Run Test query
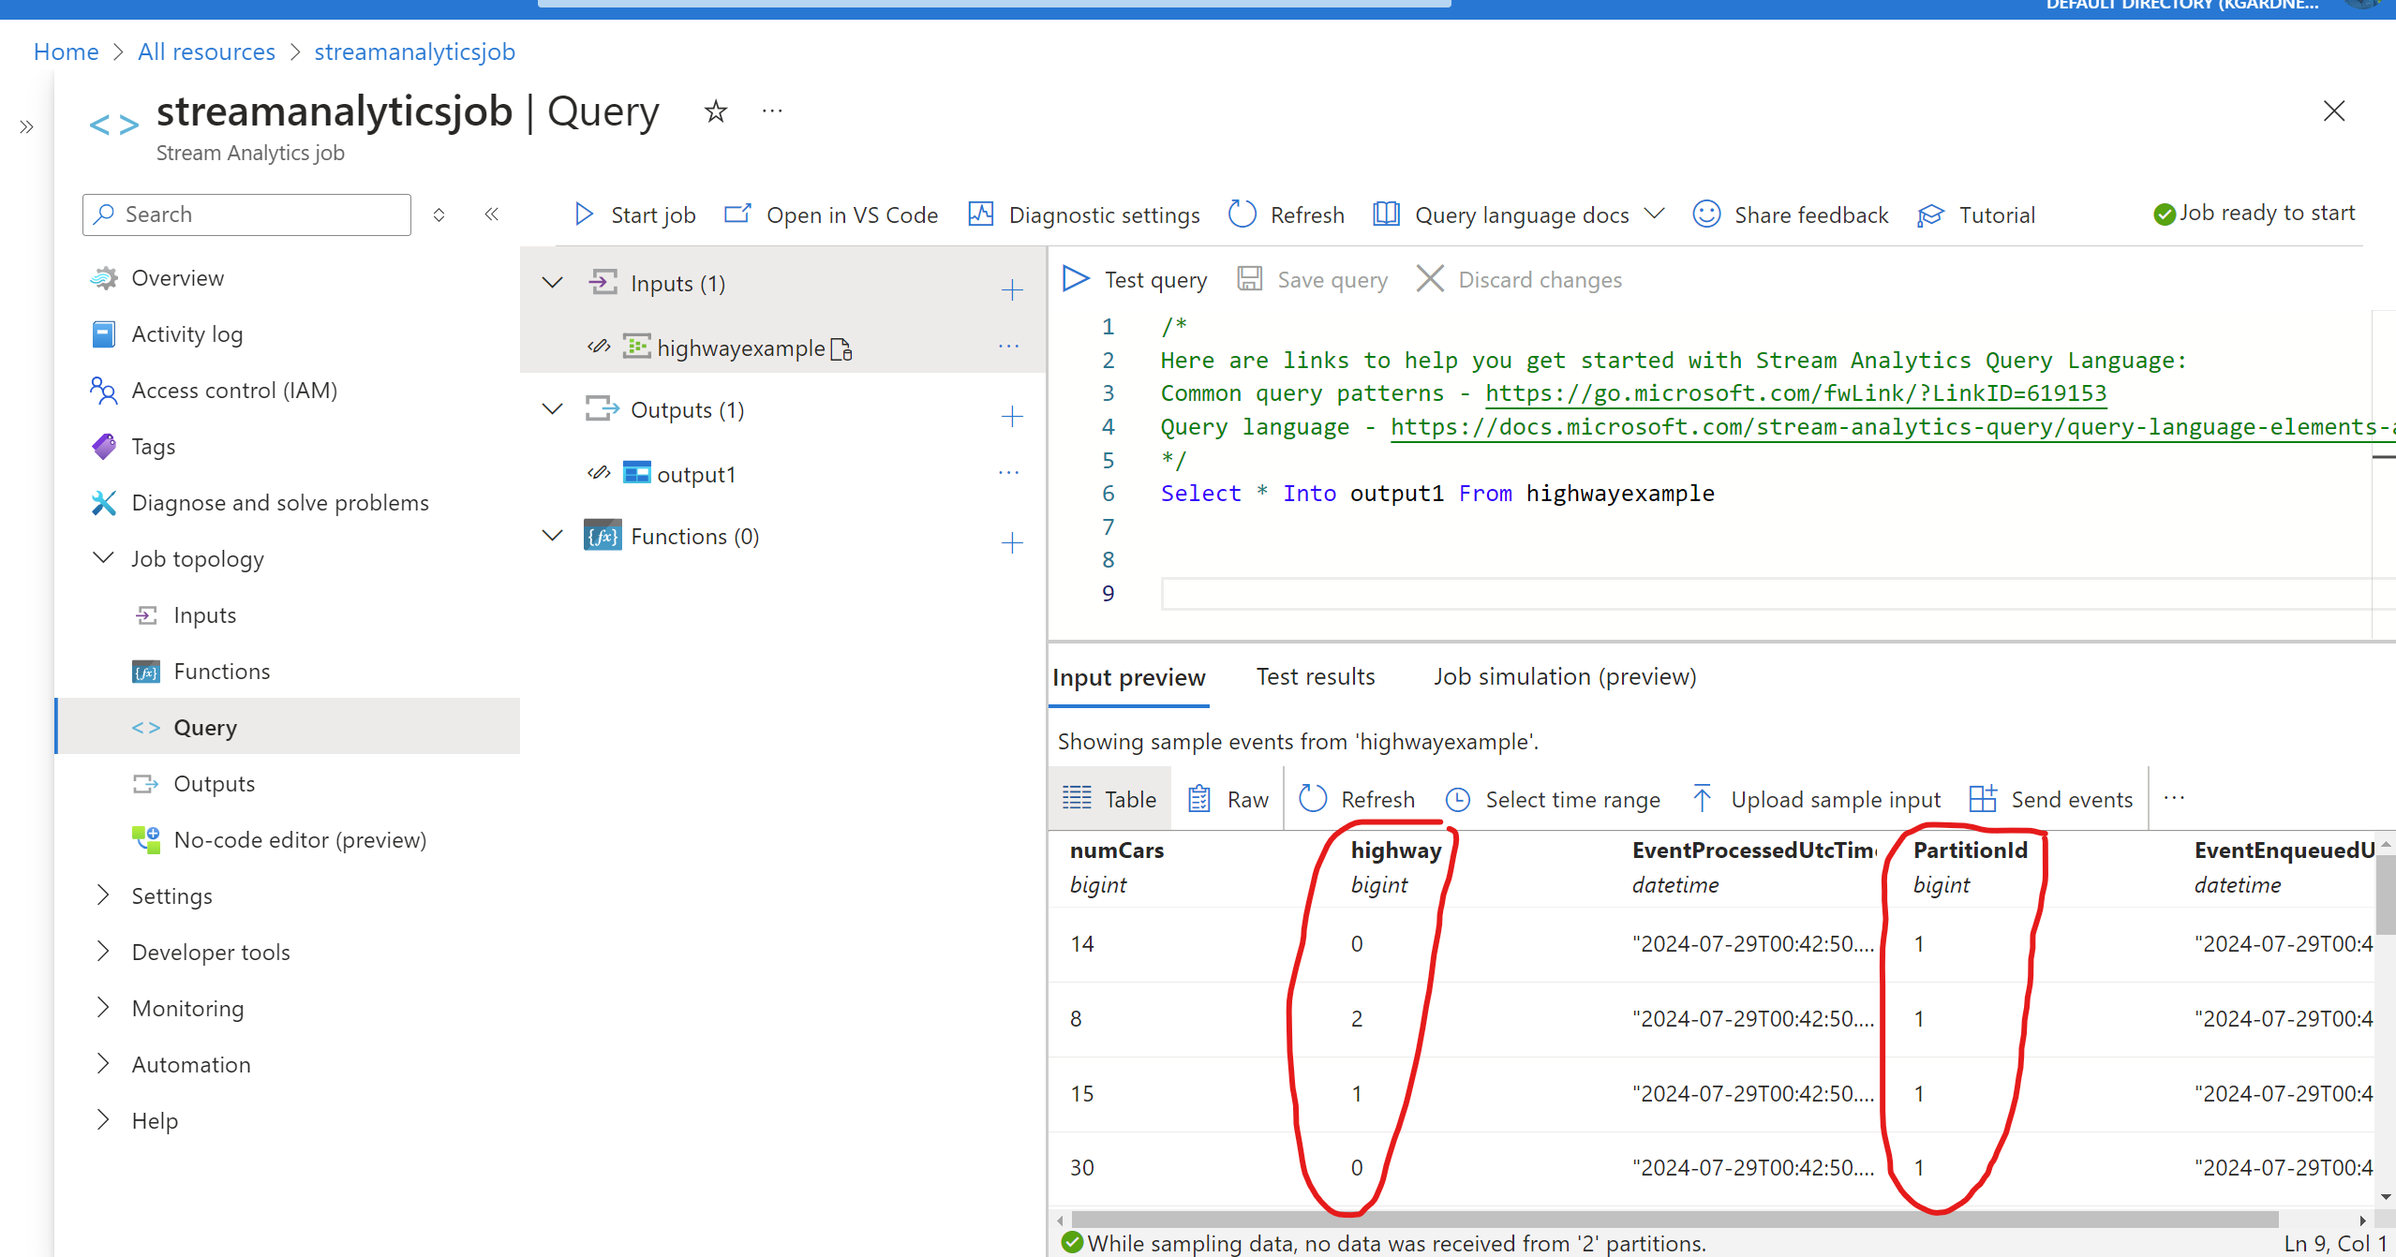2396x1257 pixels. pos(1135,279)
